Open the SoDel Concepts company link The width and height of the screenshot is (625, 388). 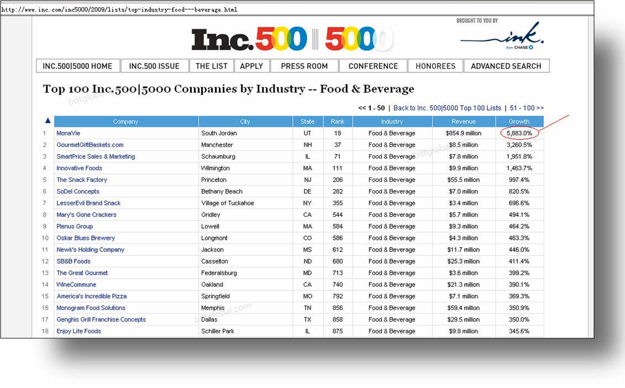78,191
